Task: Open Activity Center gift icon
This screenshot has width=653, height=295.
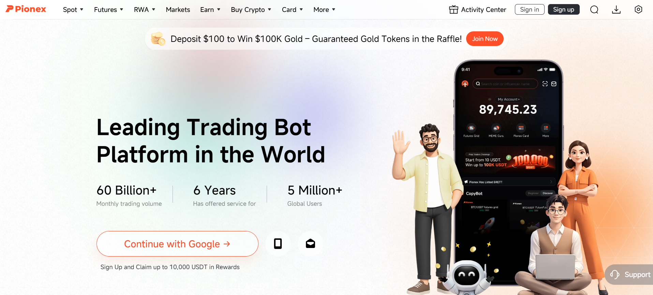Action: pos(454,10)
